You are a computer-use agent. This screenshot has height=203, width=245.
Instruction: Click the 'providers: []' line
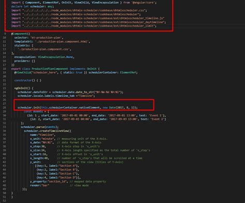click(25, 61)
